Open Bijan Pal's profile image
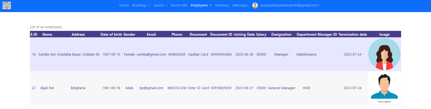Screen dimensions: 431x109 (x=384, y=88)
